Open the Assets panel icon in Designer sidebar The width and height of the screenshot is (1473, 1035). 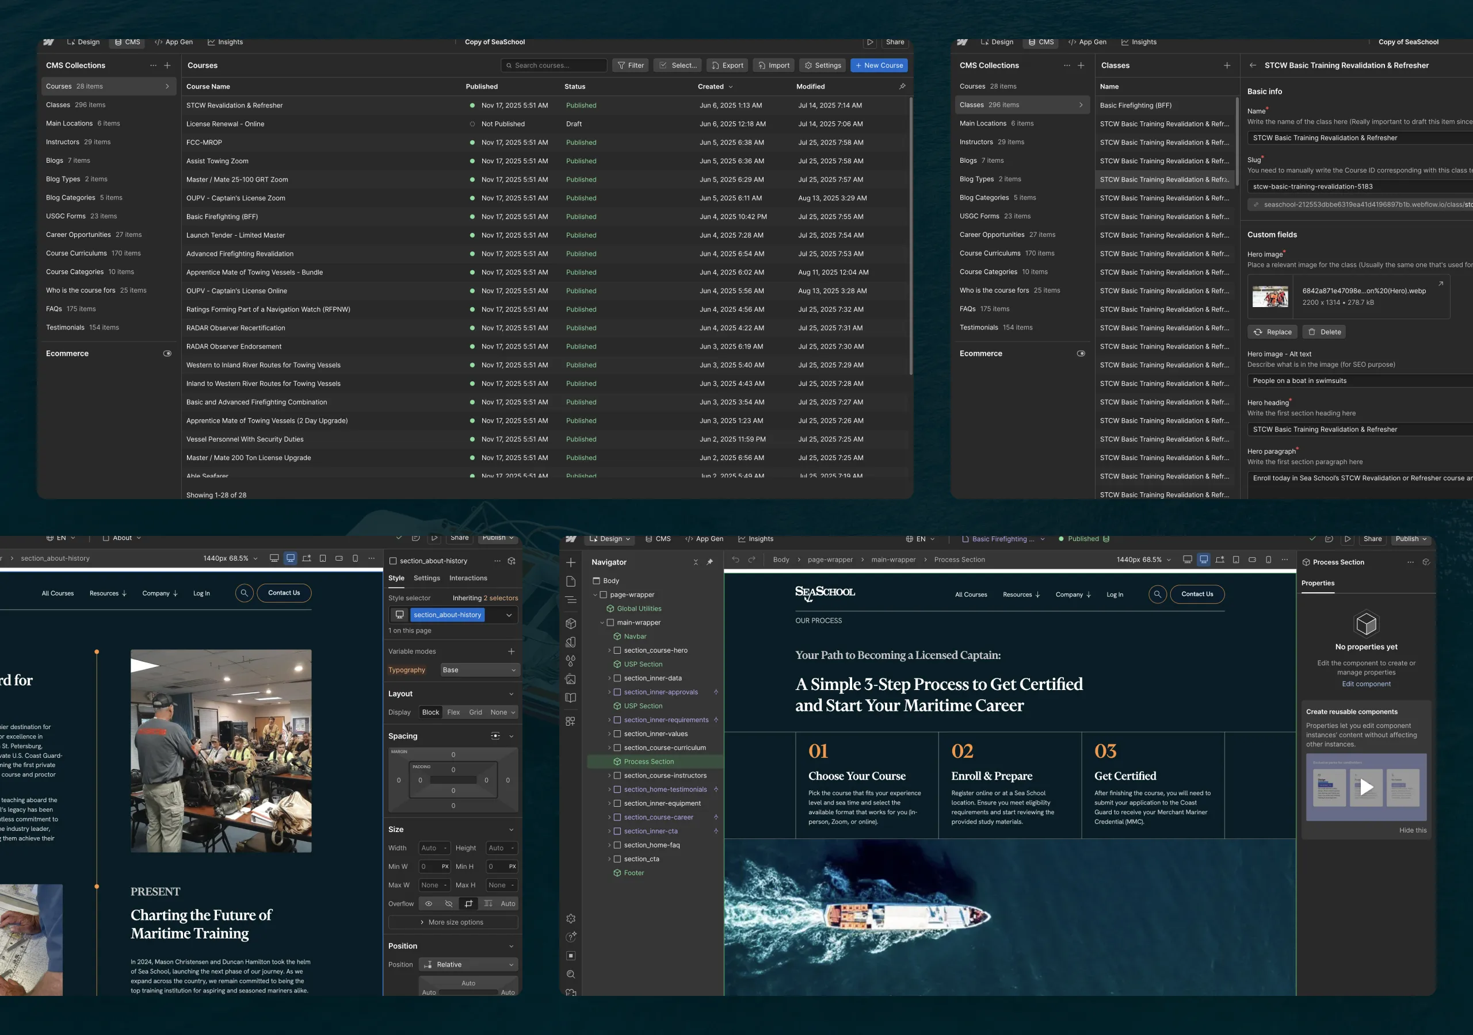click(x=570, y=679)
